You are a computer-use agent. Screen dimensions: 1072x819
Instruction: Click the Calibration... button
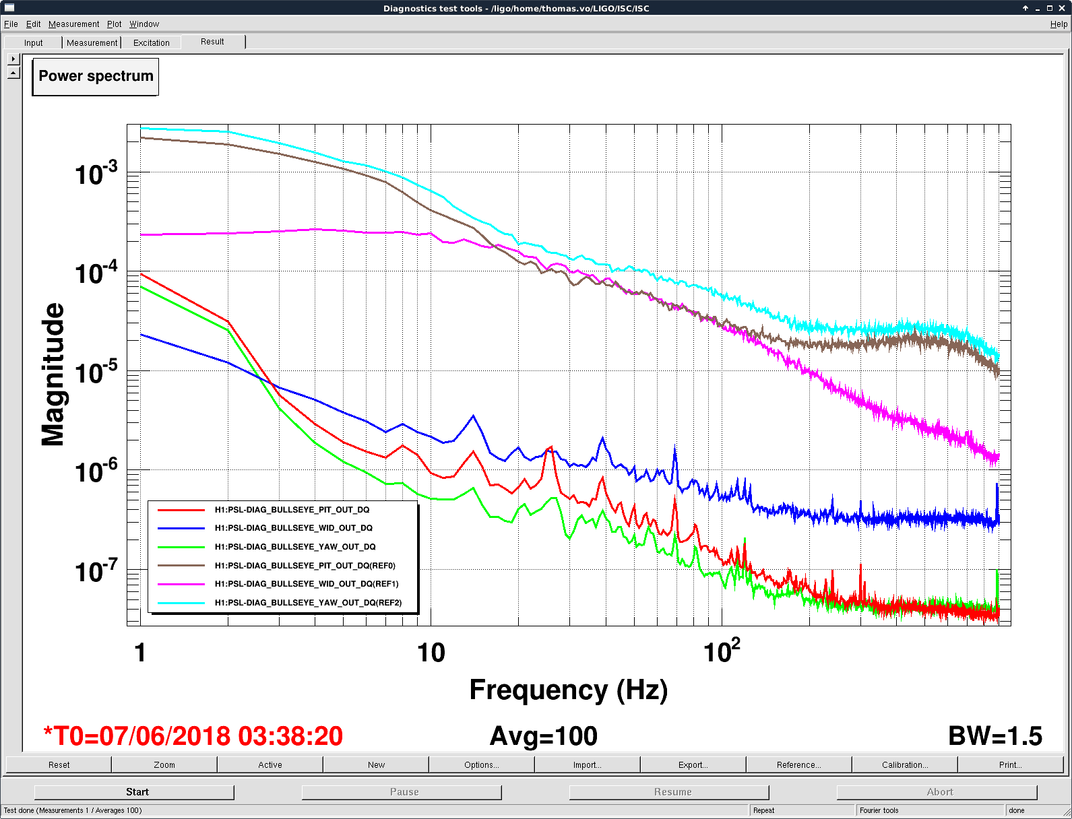(904, 764)
